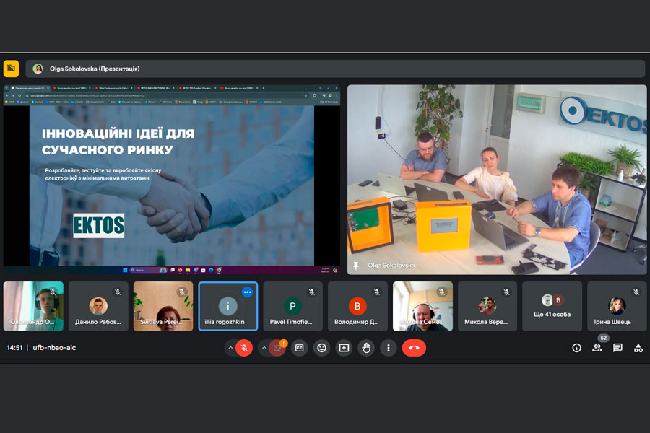The height and width of the screenshot is (433, 650).
Task: Open options dots on illia rogozhkin tile
Action: click(x=248, y=292)
